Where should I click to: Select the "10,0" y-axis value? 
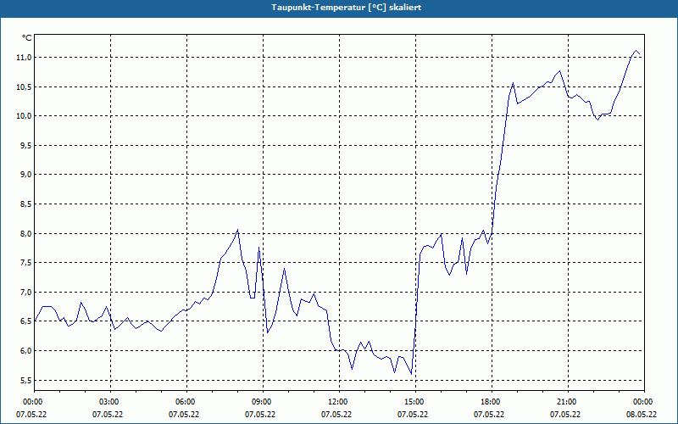pos(24,116)
